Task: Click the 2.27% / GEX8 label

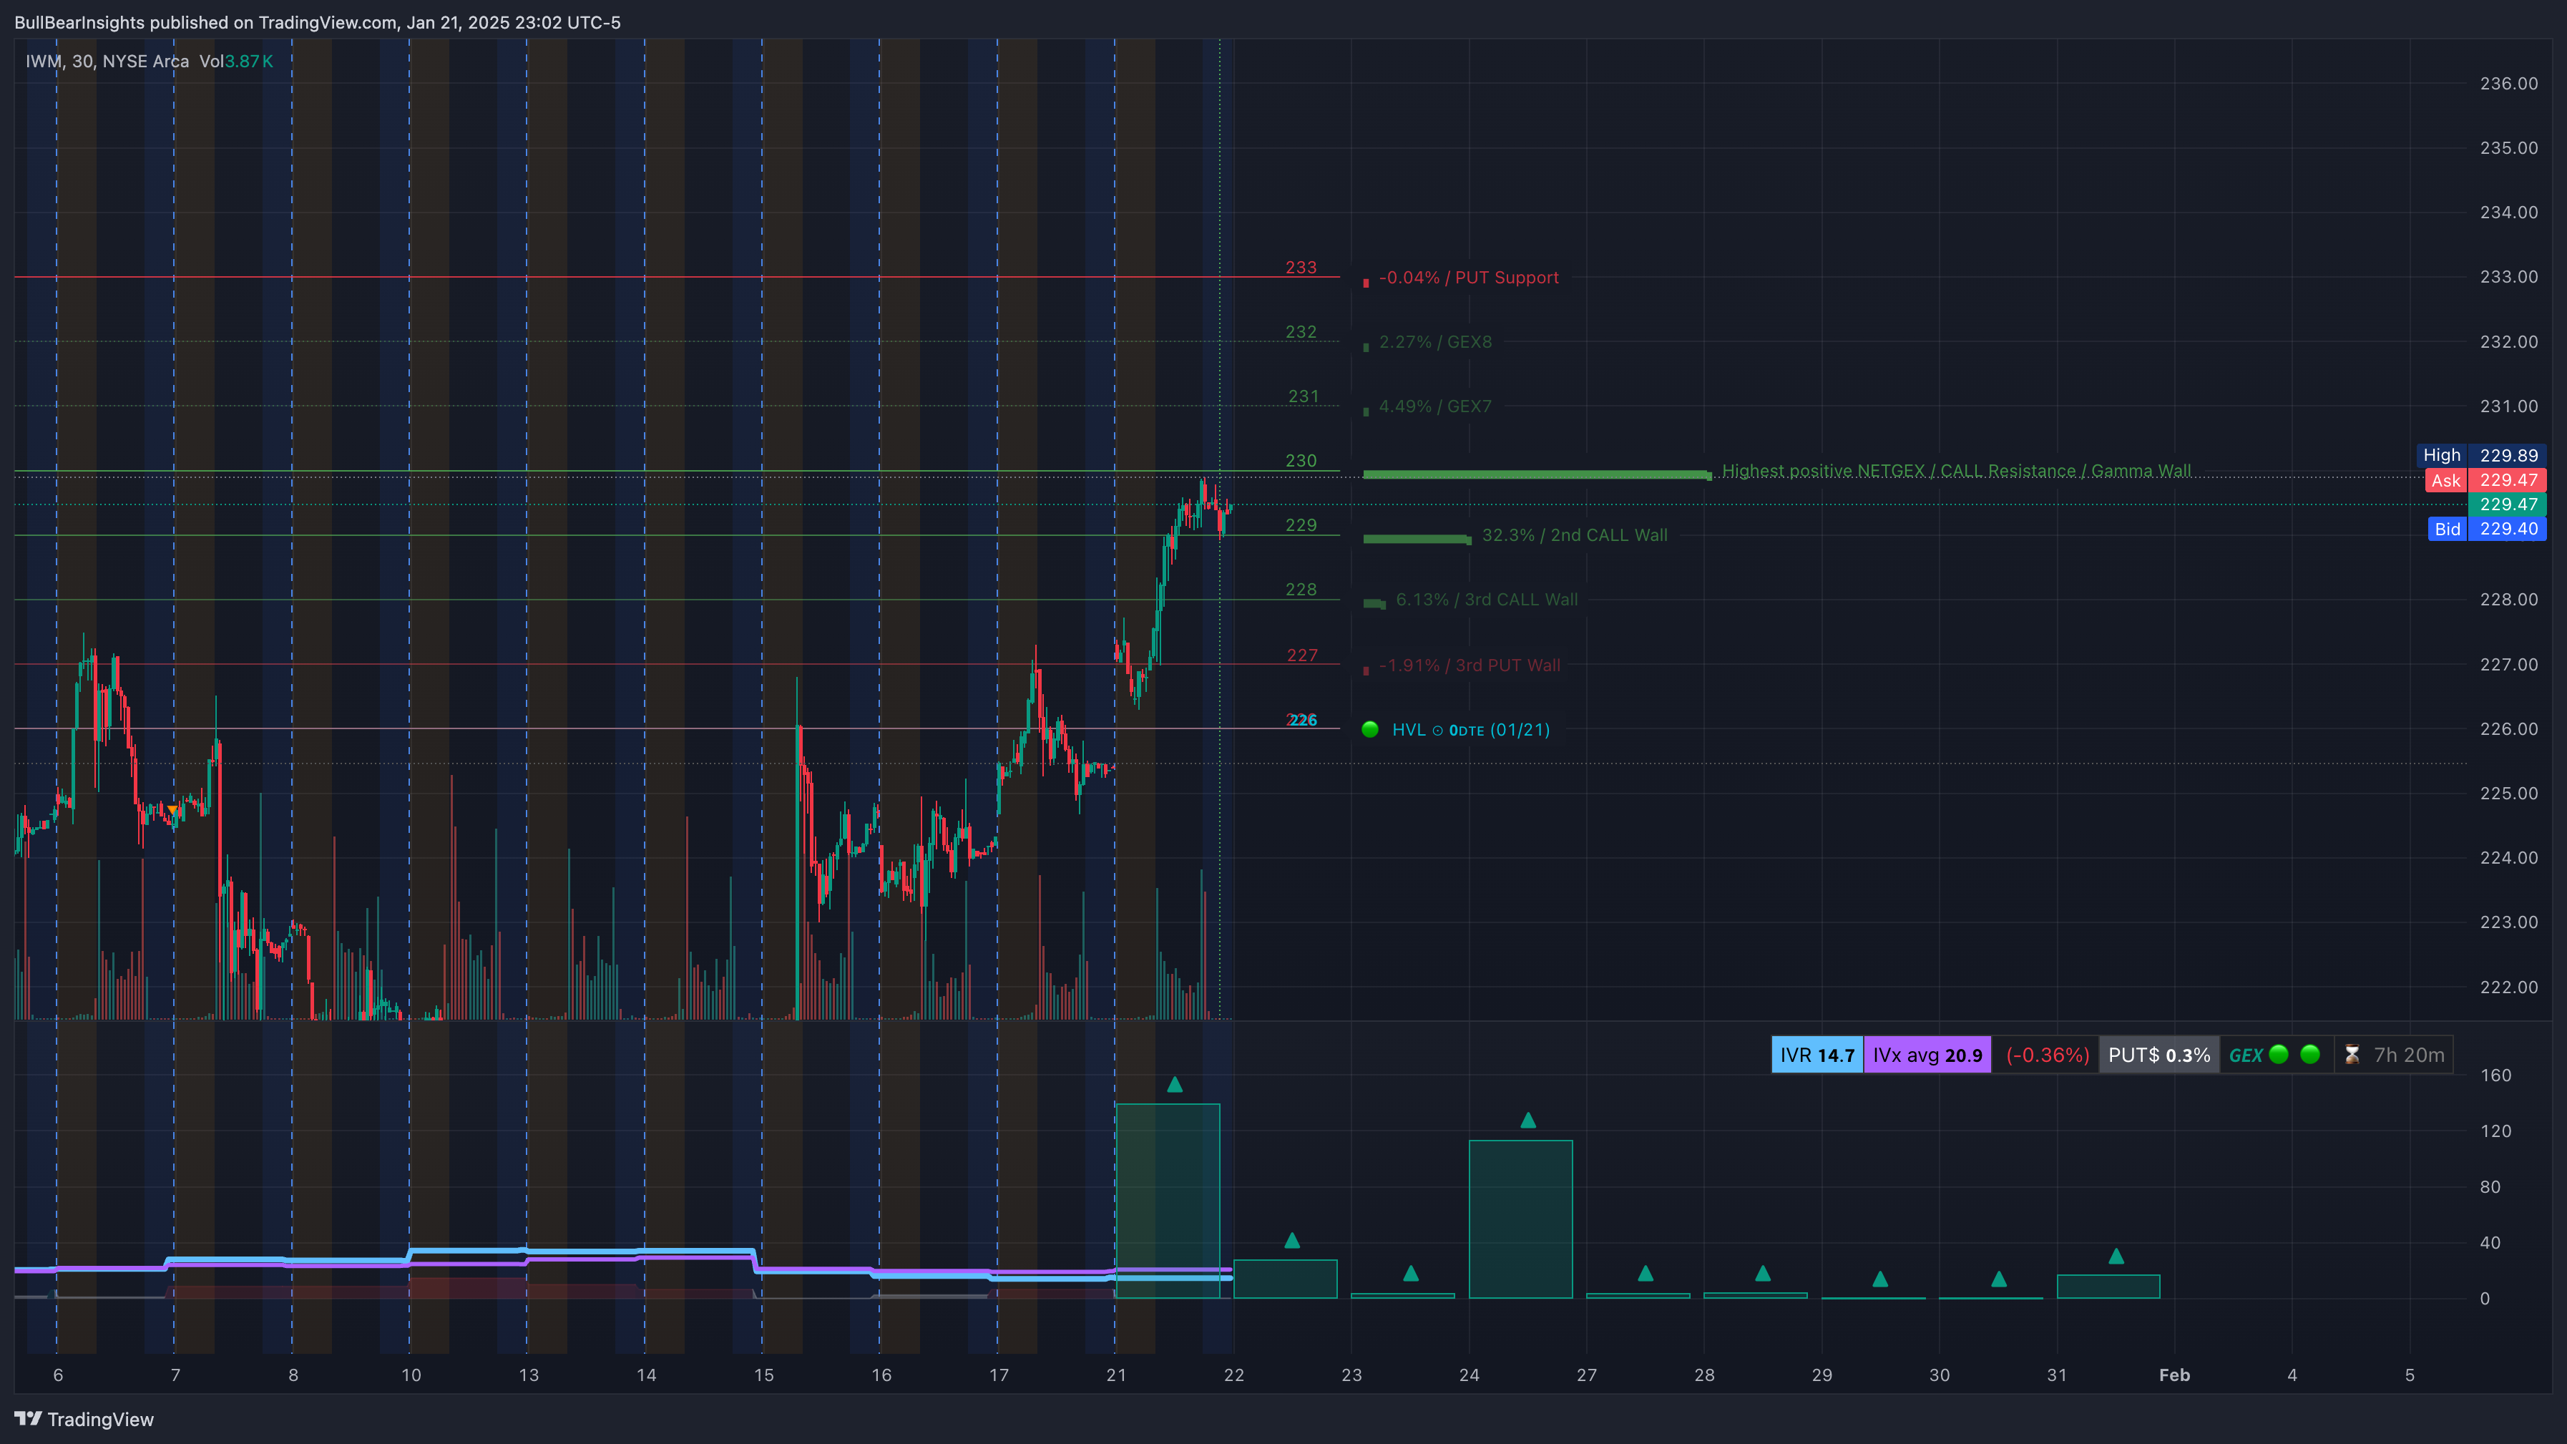Action: click(1435, 342)
